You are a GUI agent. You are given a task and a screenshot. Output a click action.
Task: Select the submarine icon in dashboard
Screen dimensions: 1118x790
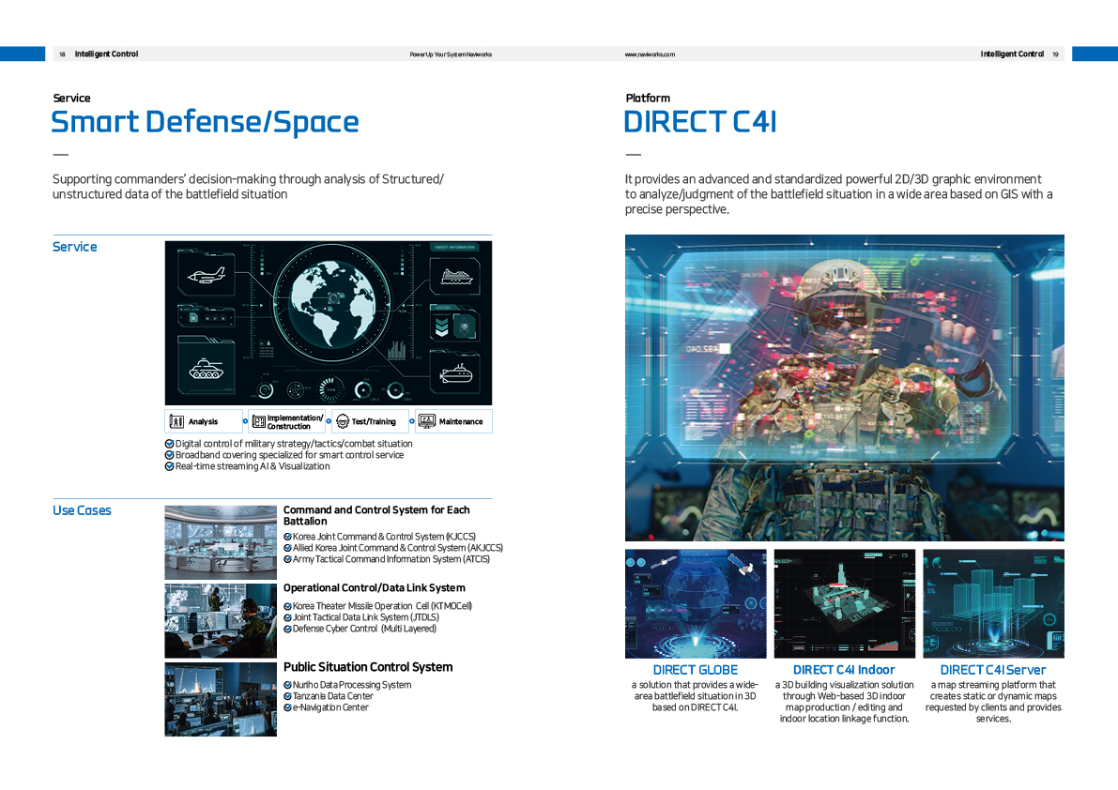[x=455, y=372]
